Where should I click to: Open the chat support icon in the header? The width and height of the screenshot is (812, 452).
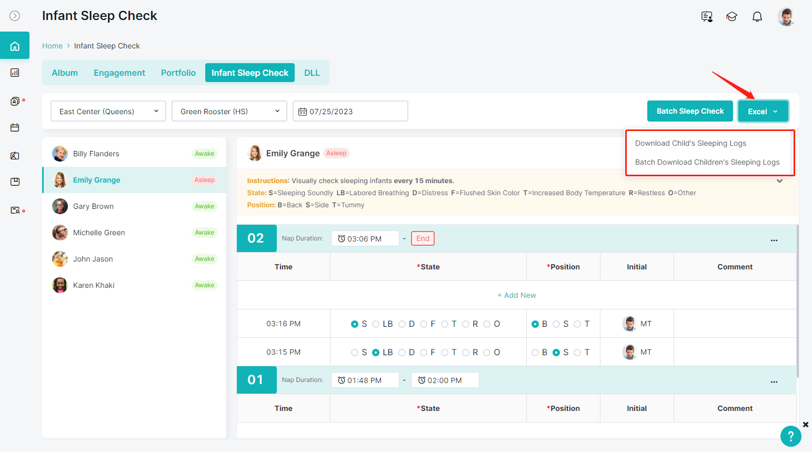point(707,17)
